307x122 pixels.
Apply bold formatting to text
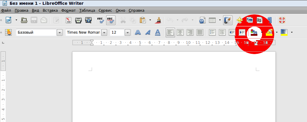(x=138, y=32)
